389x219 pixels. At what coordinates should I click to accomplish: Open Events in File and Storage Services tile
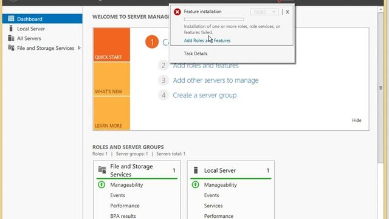[117, 195]
